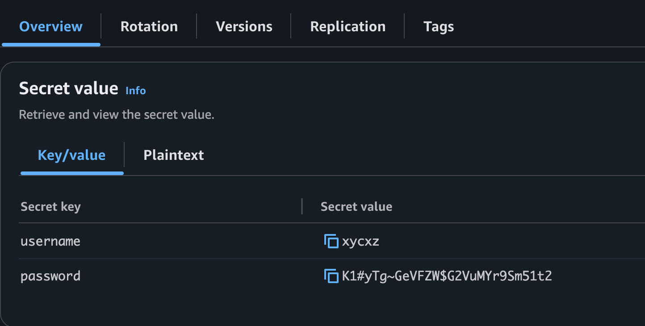Select the copy-to-clipboard icon for username row
The image size is (645, 326).
pos(332,241)
